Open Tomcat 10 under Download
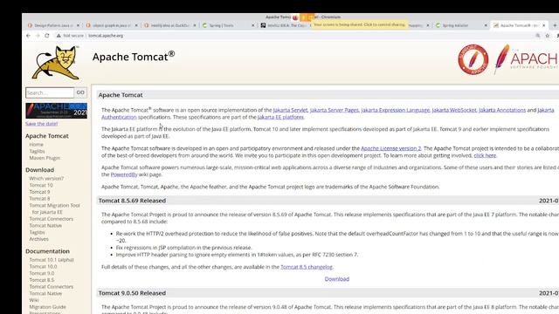559x314 pixels. tap(41, 185)
